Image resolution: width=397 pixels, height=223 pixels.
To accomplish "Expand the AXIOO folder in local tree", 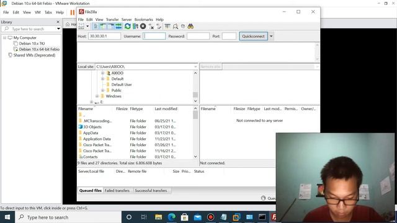I will tap(103, 73).
